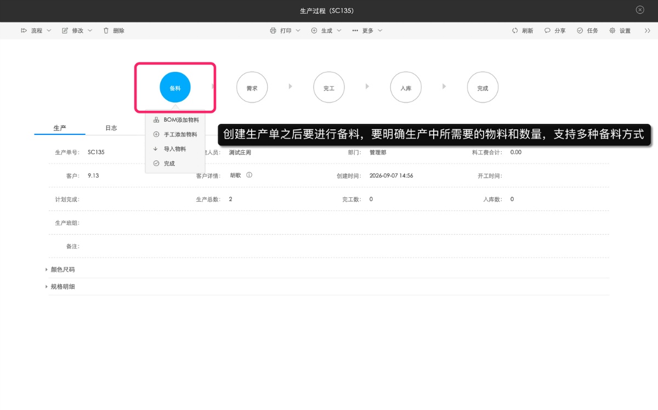The width and height of the screenshot is (658, 410).
Task: Click the 客户 value 9.13
Action: (93, 176)
